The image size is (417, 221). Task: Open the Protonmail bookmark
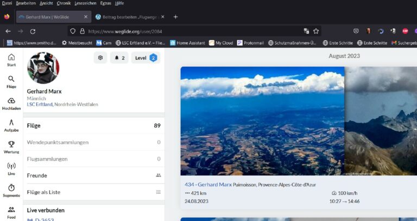click(250, 43)
